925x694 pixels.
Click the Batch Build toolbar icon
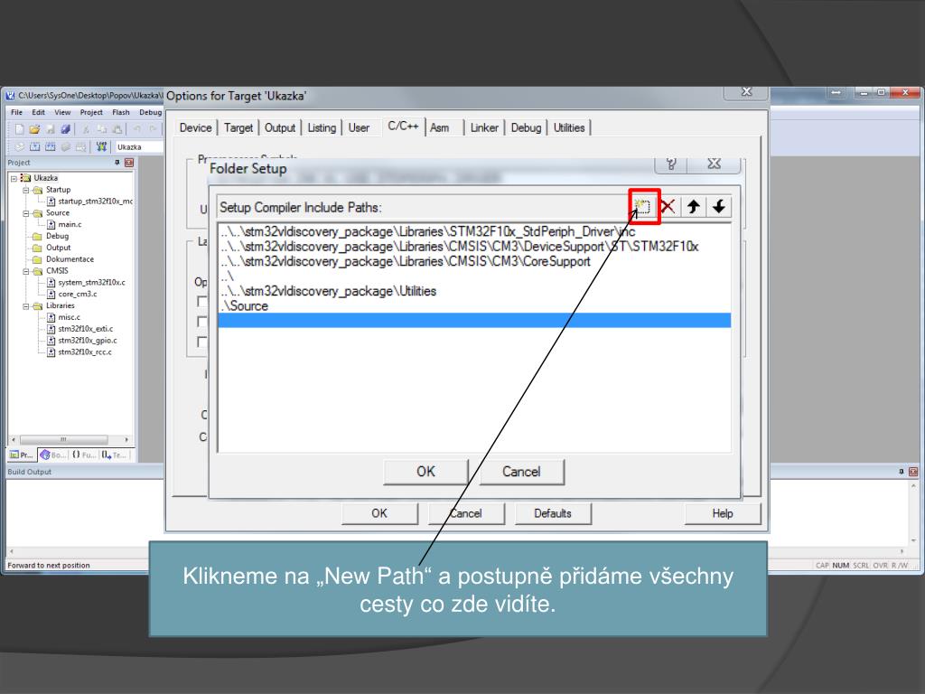[x=65, y=146]
